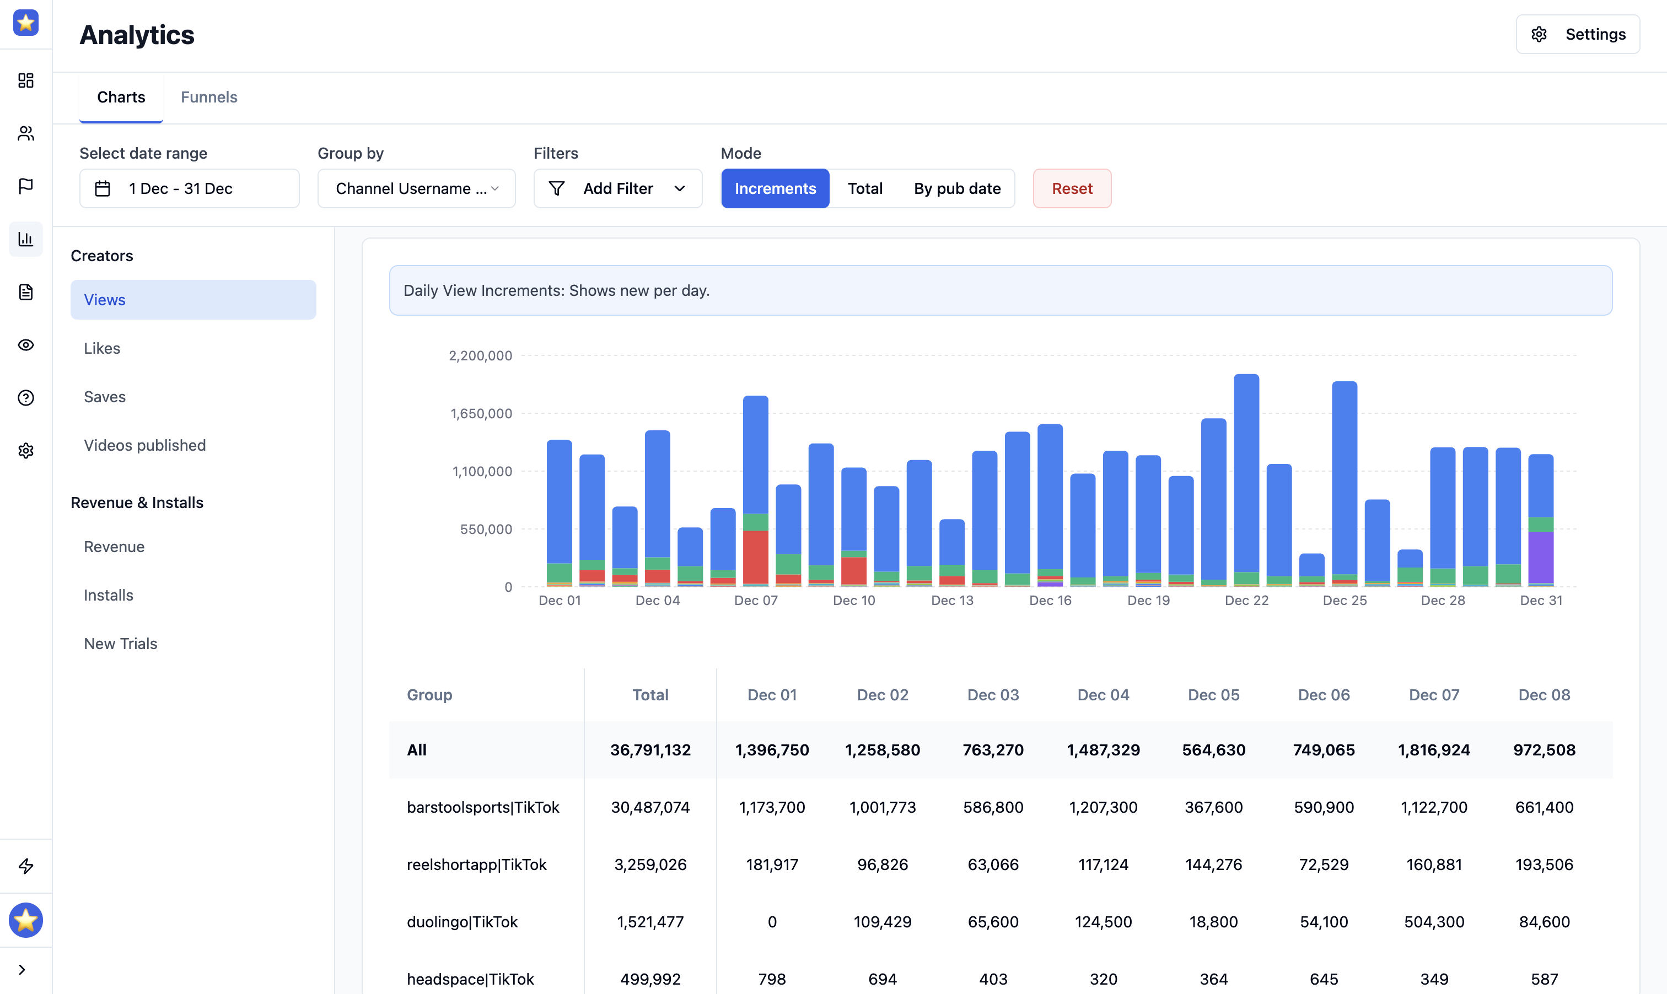1667x994 pixels.
Task: Switch to the Funnels tab
Action: coord(209,97)
